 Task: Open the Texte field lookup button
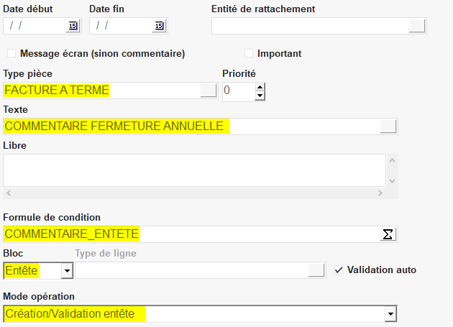coord(388,126)
